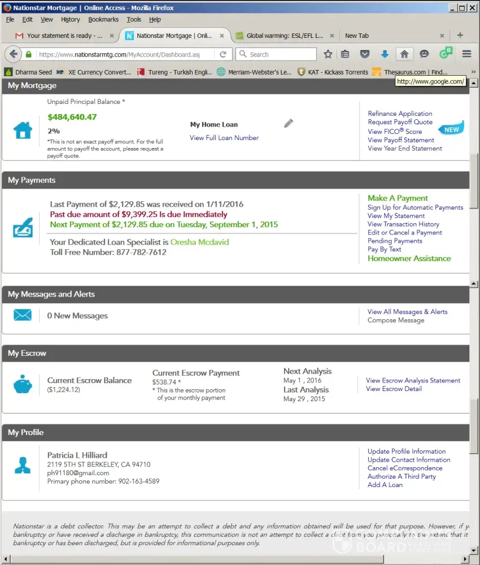Image resolution: width=480 pixels, height=565 pixels.
Task: Click the padlock site security icon
Action: [28, 54]
